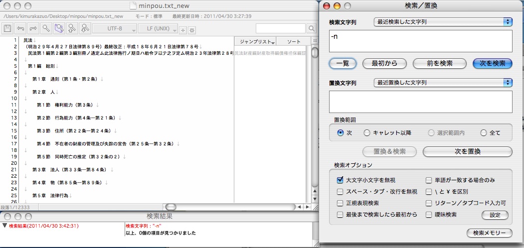
Task: Click the find next (down arrow magnifier) icon
Action: tap(85, 28)
